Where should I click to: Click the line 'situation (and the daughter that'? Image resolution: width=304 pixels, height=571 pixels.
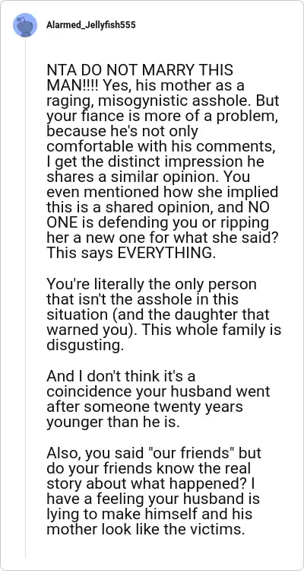[x=158, y=314]
